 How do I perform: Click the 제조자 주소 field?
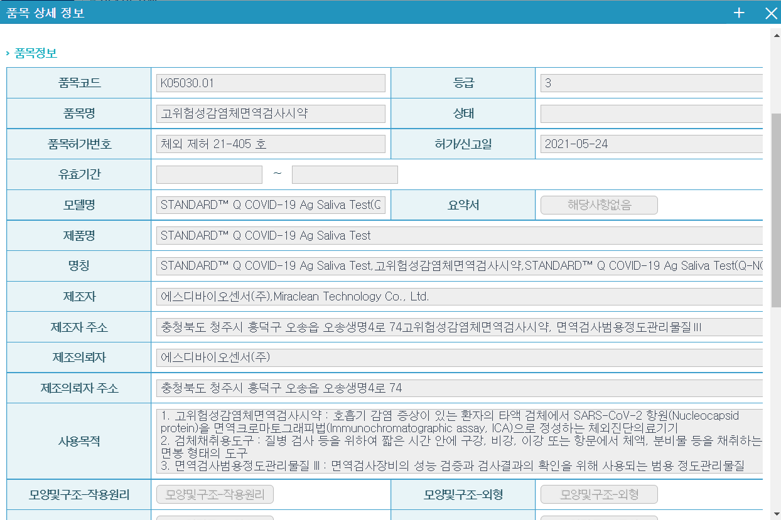[460, 327]
